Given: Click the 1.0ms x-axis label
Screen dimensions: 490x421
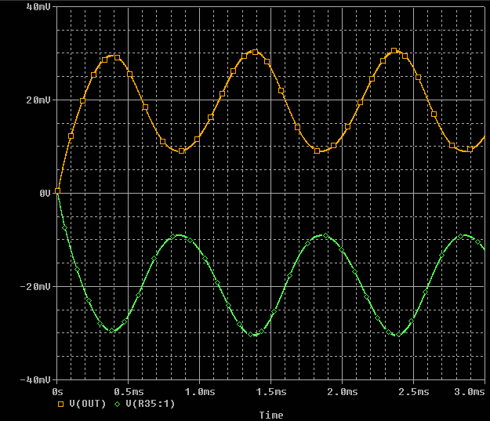Looking at the screenshot, I should point(200,392).
